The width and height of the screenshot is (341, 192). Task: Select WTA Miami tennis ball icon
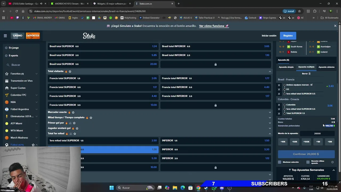click(x=7, y=131)
